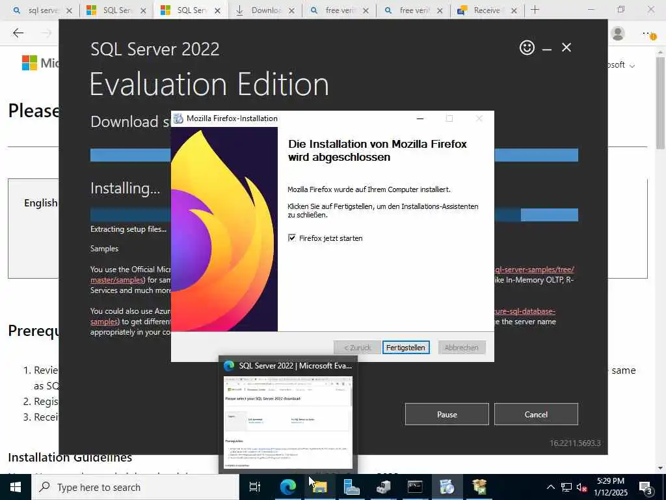Click Fertigstellen in the Firefox installer
Image resolution: width=666 pixels, height=500 pixels.
click(x=406, y=348)
